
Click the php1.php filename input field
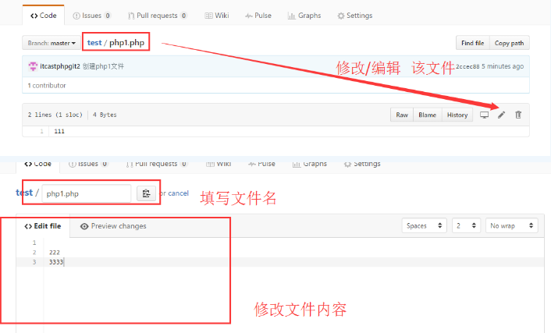pyautogui.click(x=87, y=193)
